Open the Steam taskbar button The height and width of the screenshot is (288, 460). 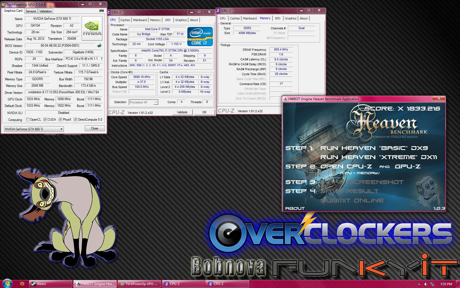51,284
